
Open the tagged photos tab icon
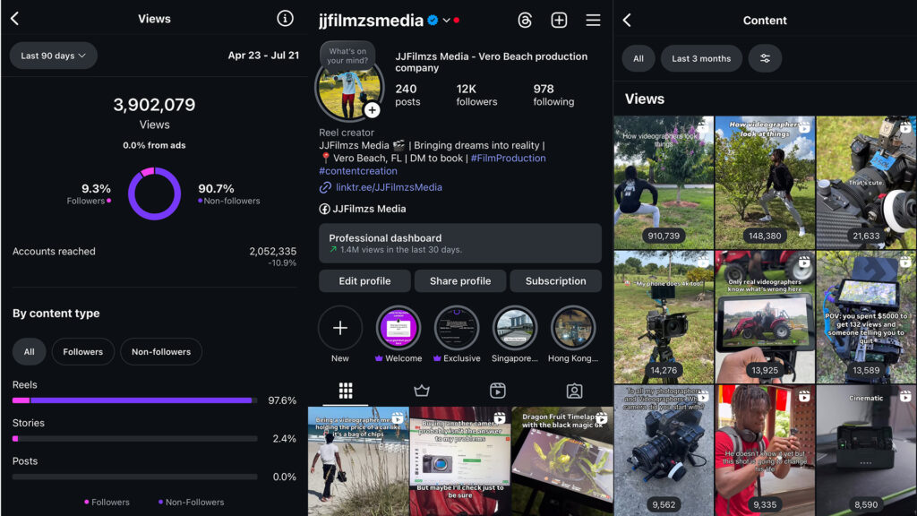[574, 391]
